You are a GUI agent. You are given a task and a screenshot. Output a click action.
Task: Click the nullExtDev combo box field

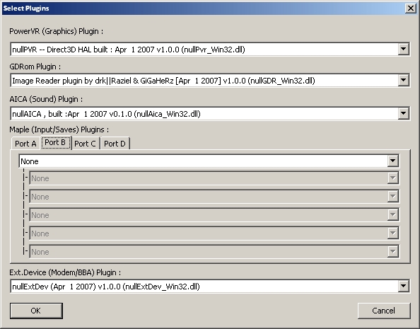pos(210,287)
